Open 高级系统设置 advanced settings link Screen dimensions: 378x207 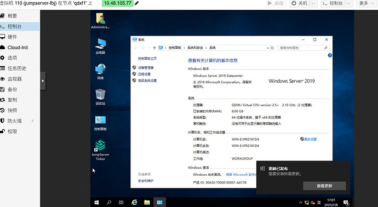(147, 81)
